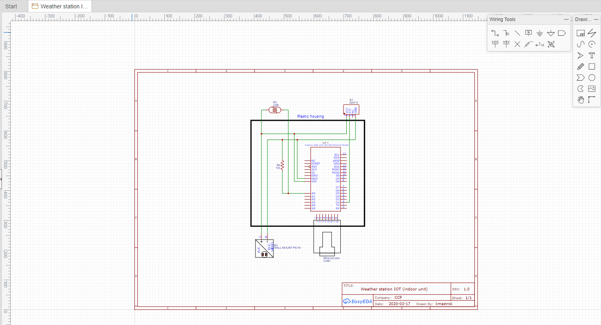Select the Rectangle drawing tool
This screenshot has height=325, width=601.
pos(592,66)
